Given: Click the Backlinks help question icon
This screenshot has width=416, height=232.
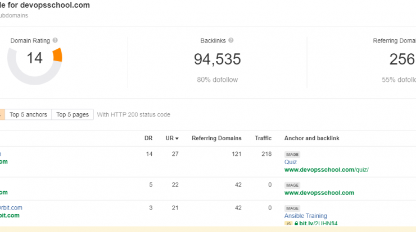Looking at the screenshot, I should click(x=231, y=40).
